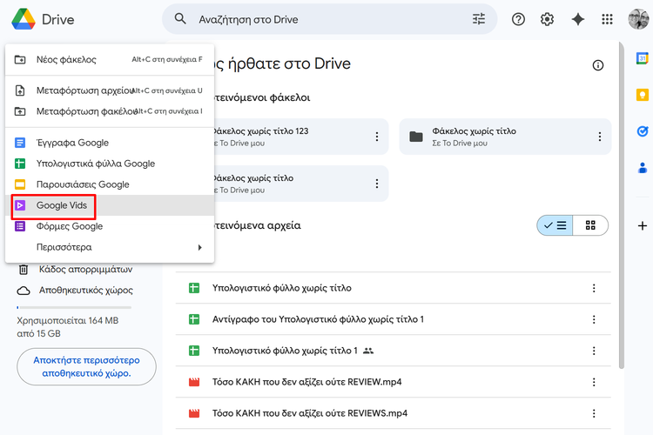Open Google Calendar in the side panel

coord(643,59)
